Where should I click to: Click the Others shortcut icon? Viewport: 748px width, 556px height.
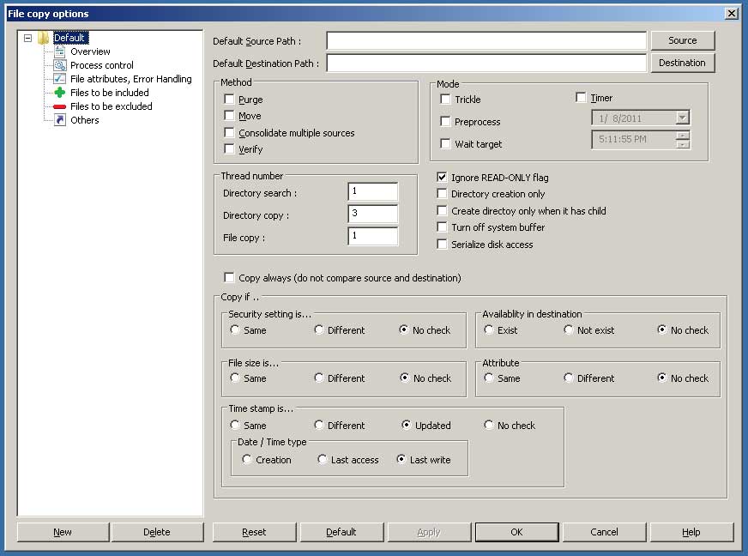point(59,120)
